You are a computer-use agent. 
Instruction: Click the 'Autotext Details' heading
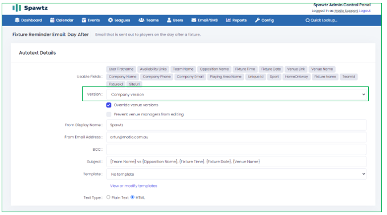coord(38,53)
